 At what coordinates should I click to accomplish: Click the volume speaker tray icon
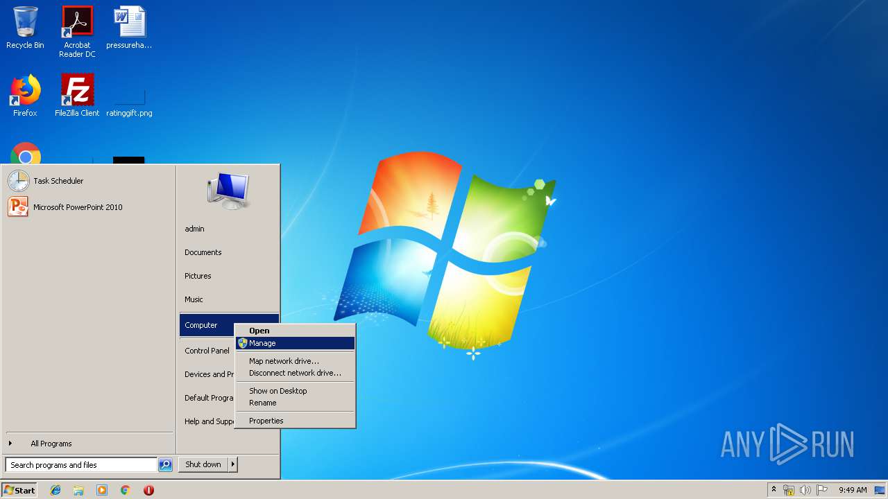tap(805, 490)
